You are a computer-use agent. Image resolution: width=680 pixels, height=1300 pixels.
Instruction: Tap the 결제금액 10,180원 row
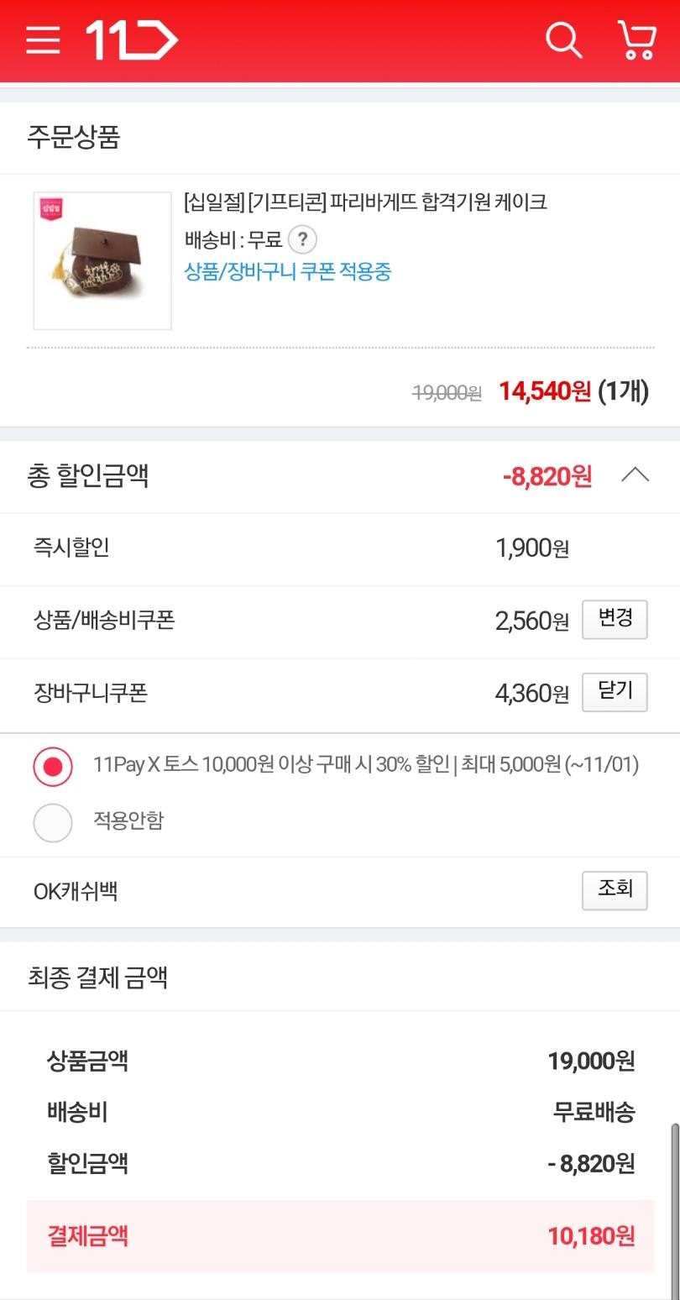pyautogui.click(x=340, y=1236)
